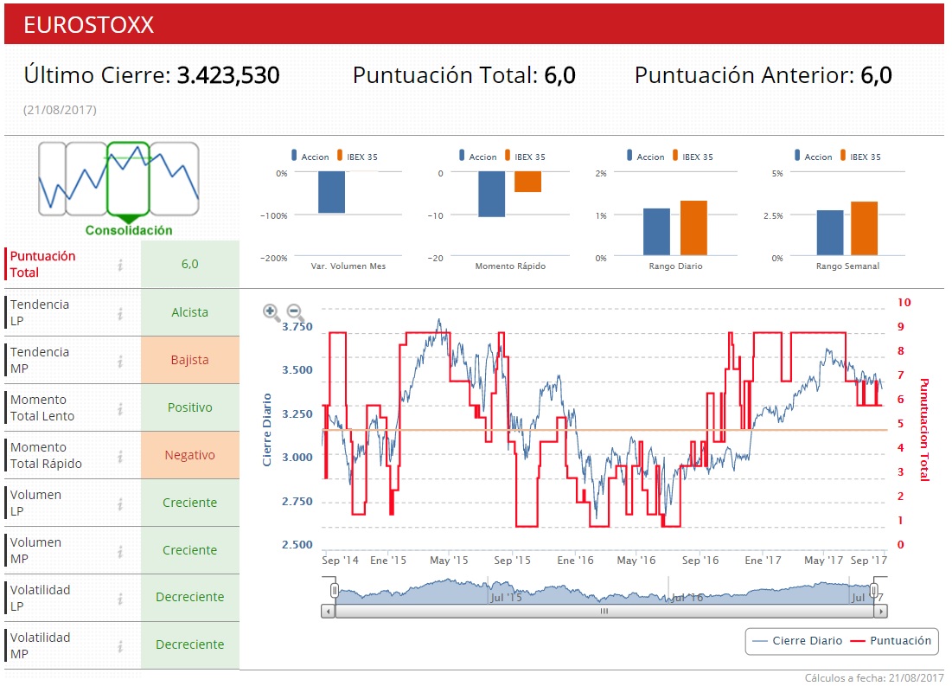
Task: Click the Cálculos a fecha: 21/08/2017 footer
Action: click(x=874, y=677)
